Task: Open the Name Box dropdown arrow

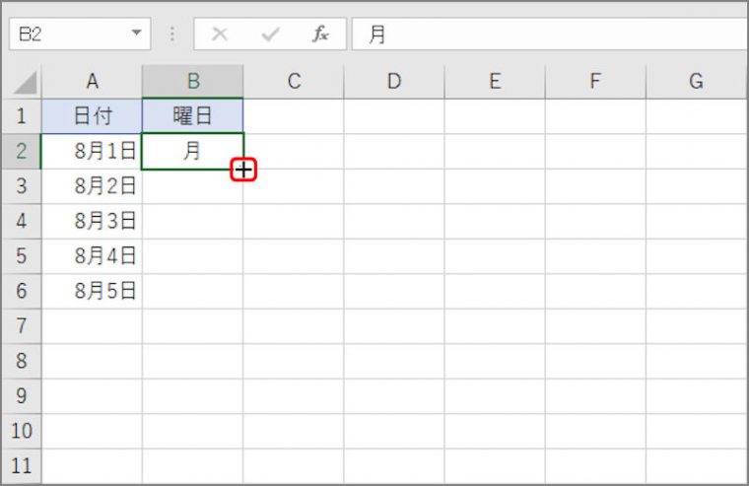Action: [137, 33]
